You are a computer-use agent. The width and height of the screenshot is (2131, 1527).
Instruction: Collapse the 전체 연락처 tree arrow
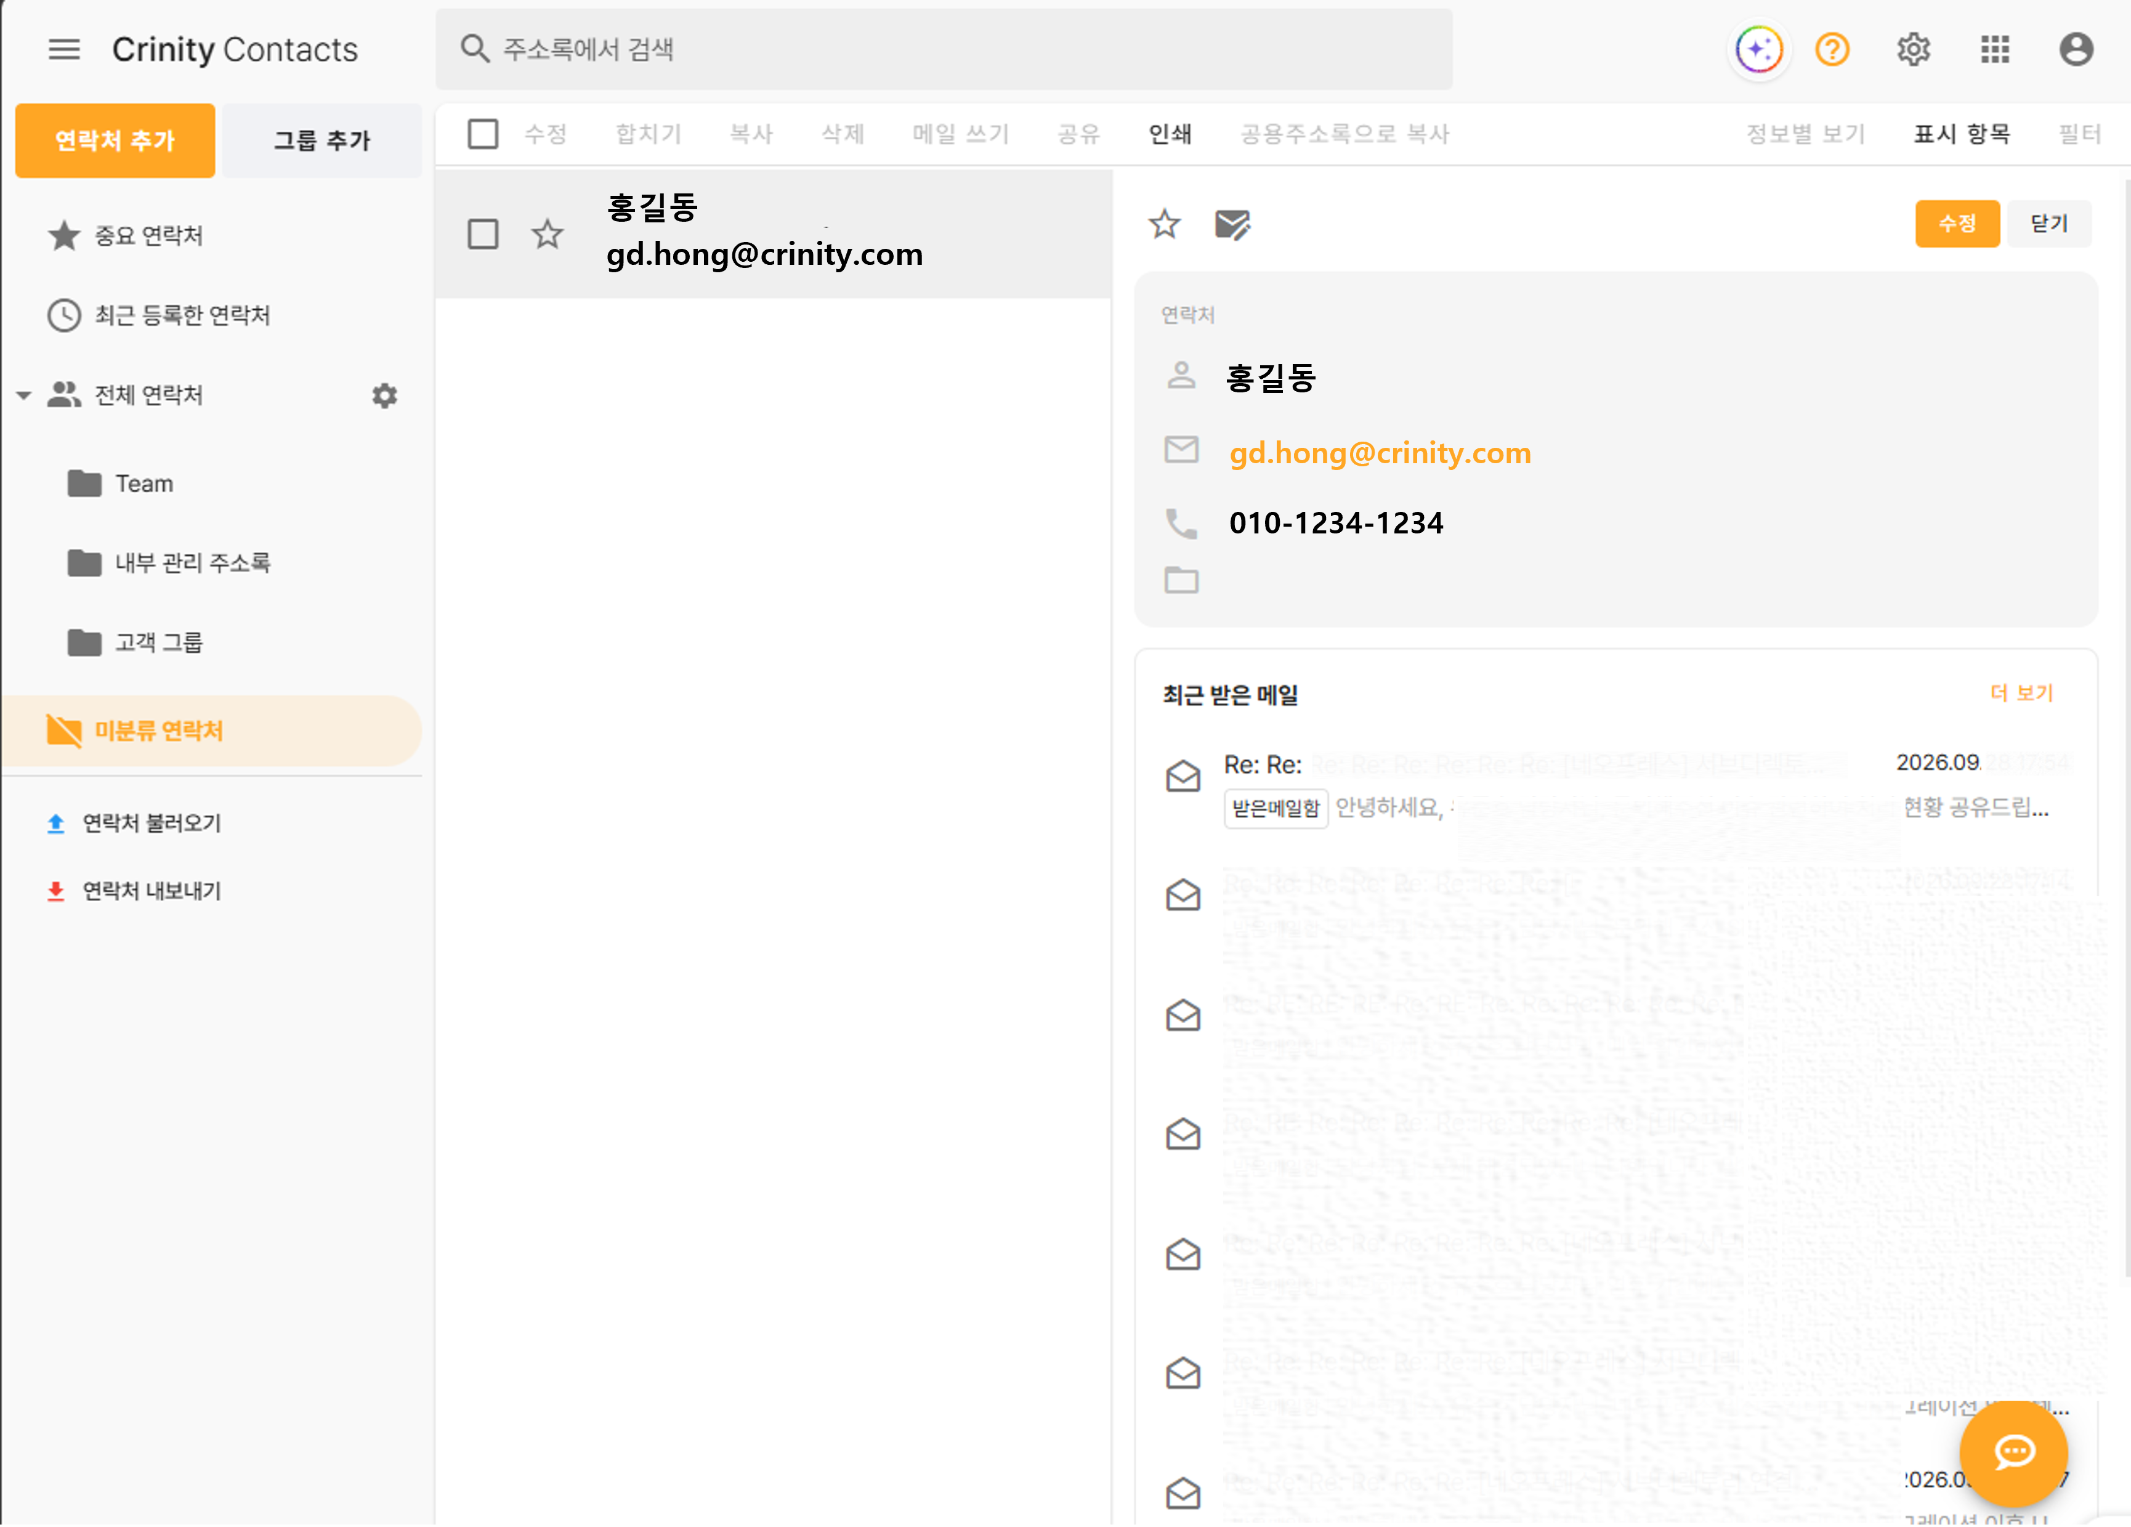(25, 395)
